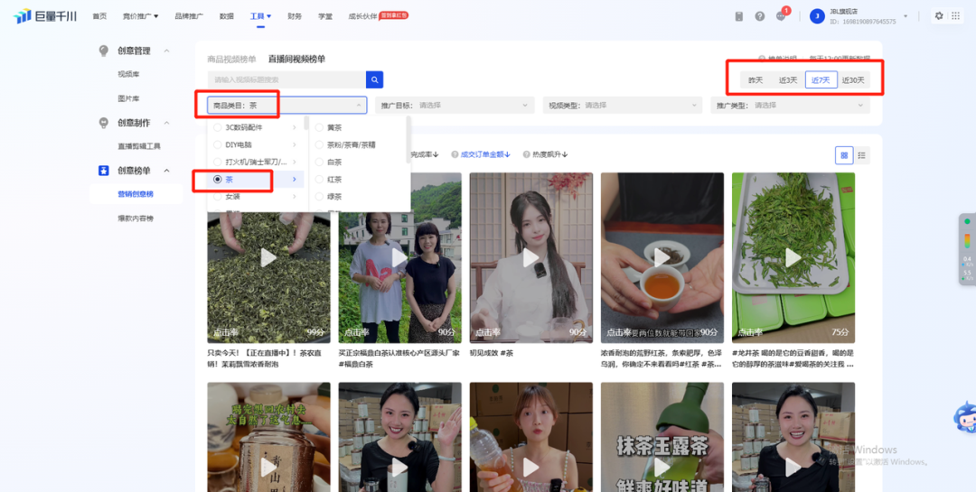976x492 pixels.
Task: Click the 创意制作 lightbulb icon
Action: coord(104,123)
